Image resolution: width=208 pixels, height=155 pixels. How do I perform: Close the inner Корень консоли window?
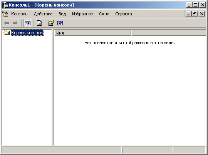point(202,14)
